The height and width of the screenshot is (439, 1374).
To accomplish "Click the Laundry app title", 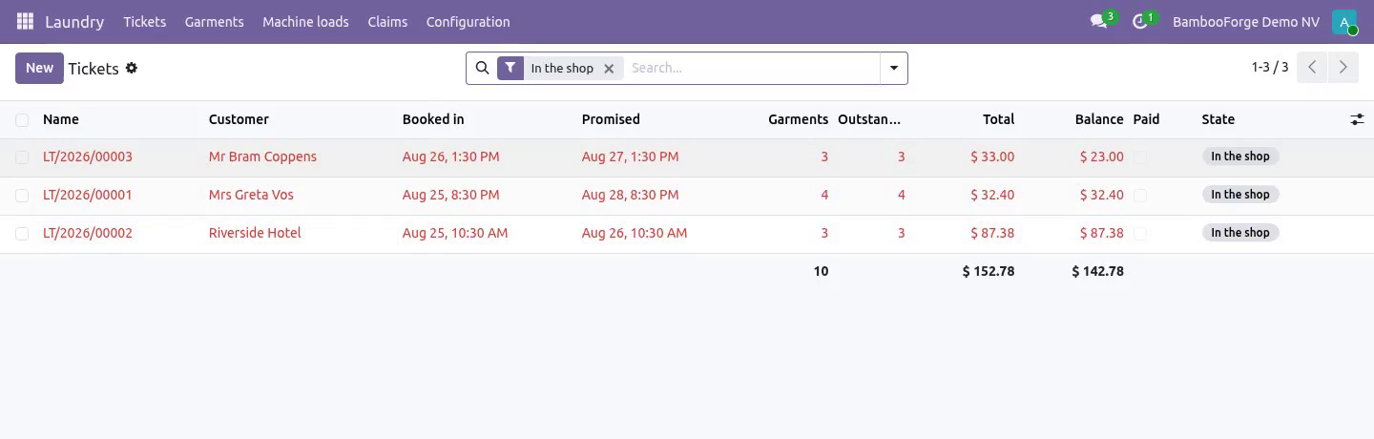I will point(74,22).
